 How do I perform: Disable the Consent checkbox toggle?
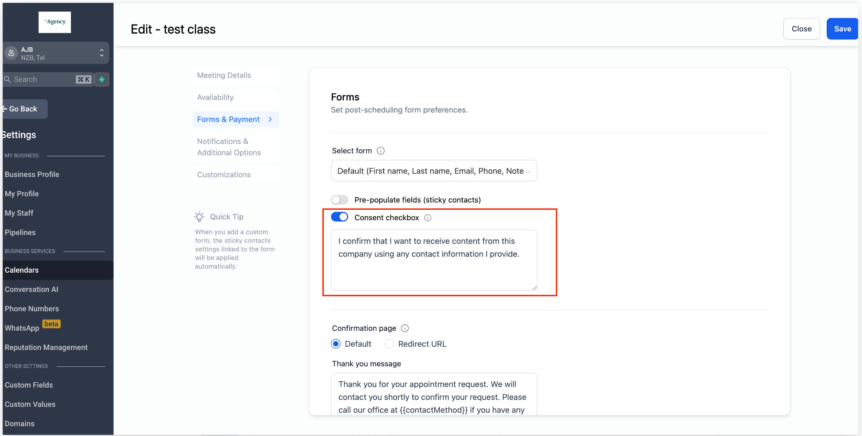tap(339, 217)
